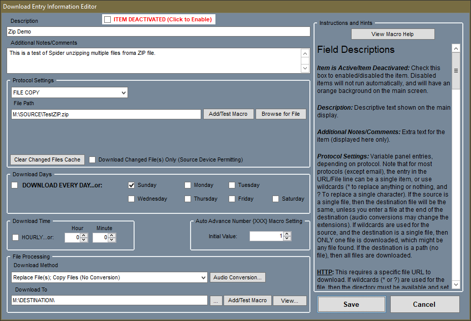Click Clear Changed Files Cache

click(x=47, y=159)
